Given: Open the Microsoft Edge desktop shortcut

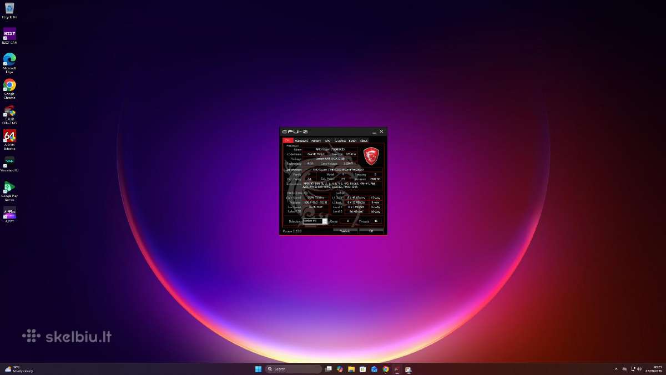Looking at the screenshot, I should click(x=9, y=63).
